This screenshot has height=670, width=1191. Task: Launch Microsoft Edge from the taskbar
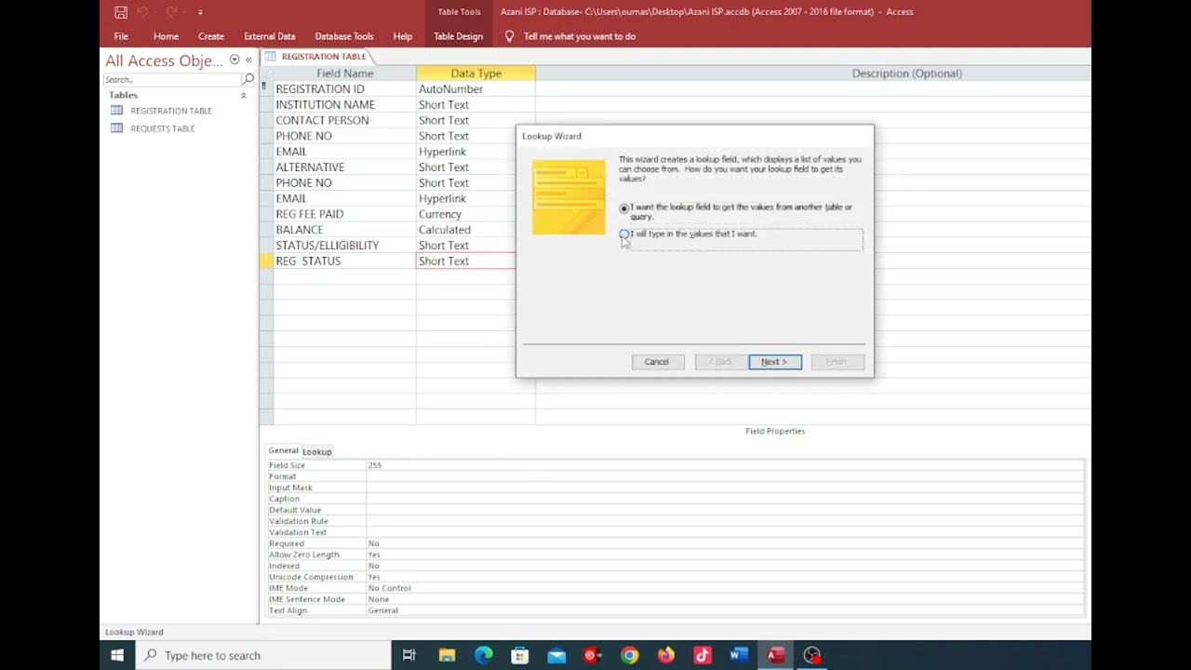(x=484, y=655)
